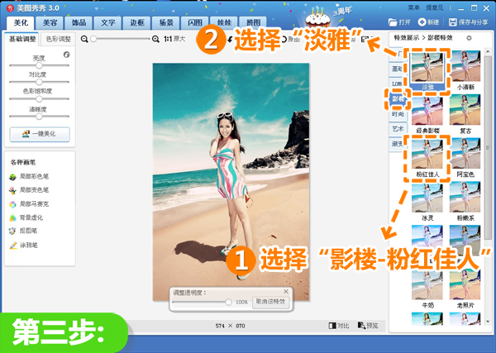Viewport: 496px width, 353px height.
Task: Apply the 粉红佳人 effect thumbnail
Action: click(427, 158)
